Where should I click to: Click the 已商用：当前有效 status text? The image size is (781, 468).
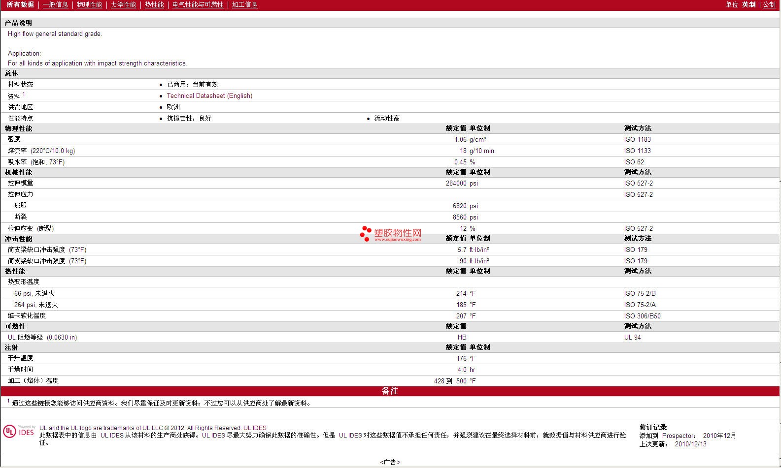pos(193,85)
